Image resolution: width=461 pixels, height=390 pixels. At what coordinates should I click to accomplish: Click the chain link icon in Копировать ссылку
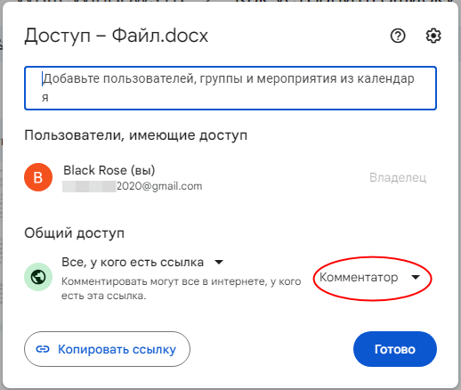tap(43, 349)
